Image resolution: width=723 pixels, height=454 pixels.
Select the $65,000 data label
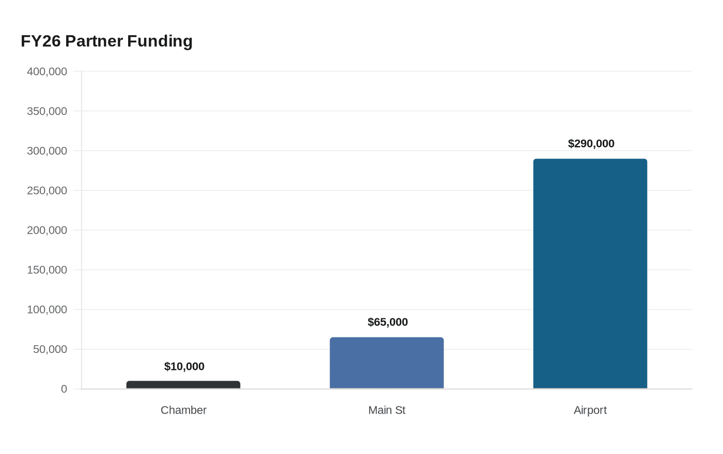point(388,322)
